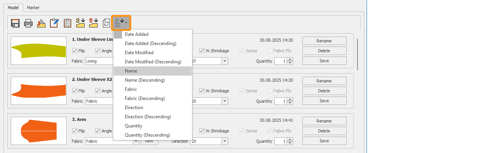Click Delete button for the Arm piece

(324, 131)
